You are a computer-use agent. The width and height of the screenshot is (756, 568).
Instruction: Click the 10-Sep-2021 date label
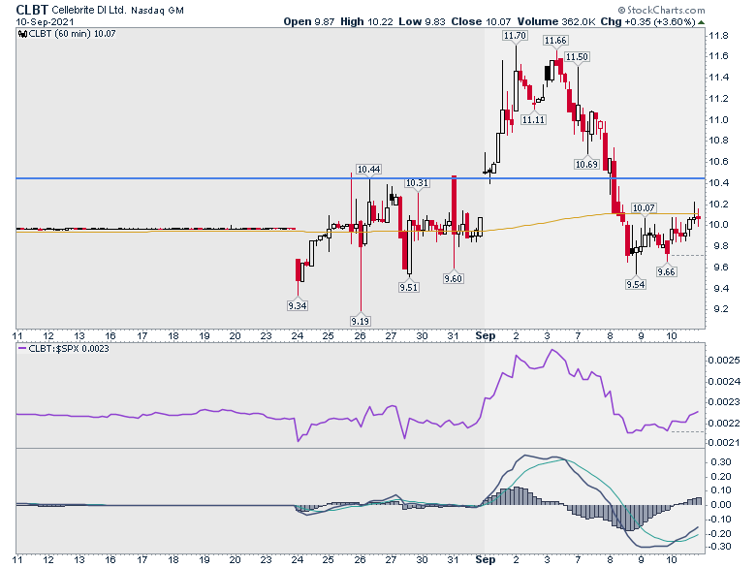tap(45, 21)
